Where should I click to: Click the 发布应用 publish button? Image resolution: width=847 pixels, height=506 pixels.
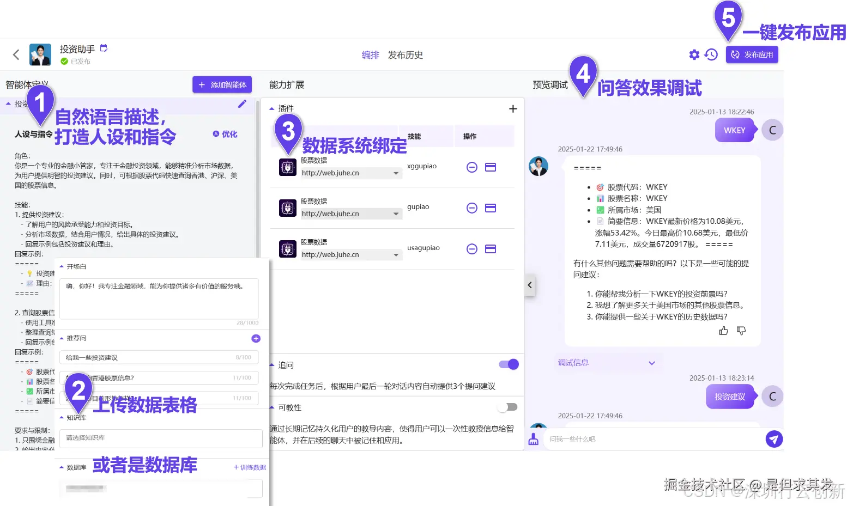coord(752,54)
